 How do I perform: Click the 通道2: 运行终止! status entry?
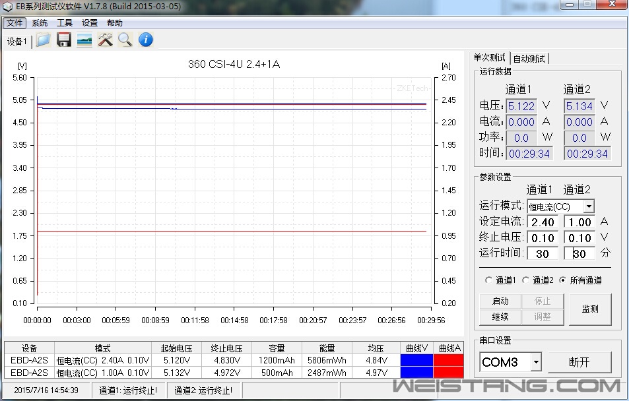(203, 390)
